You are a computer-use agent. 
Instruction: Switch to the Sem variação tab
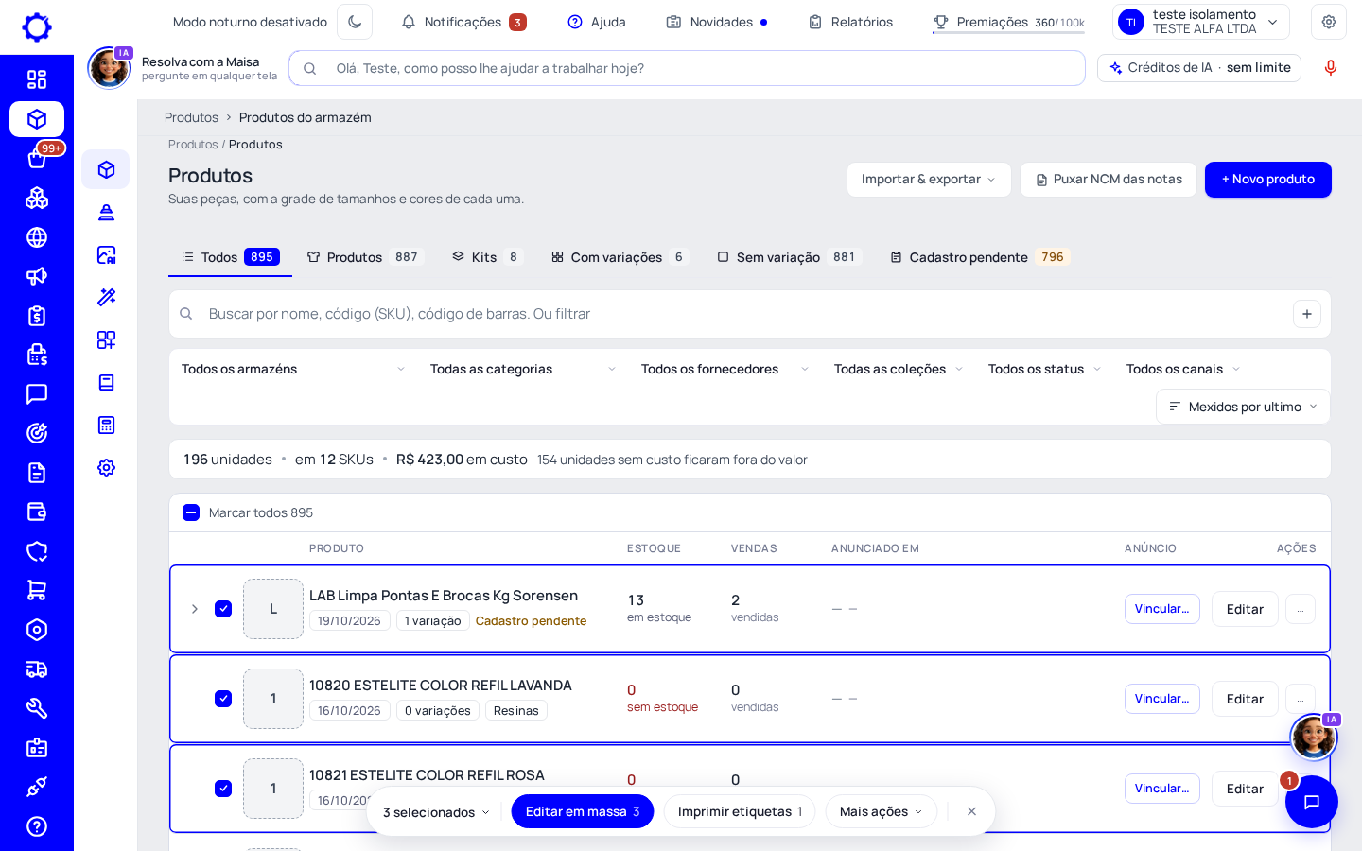click(789, 257)
